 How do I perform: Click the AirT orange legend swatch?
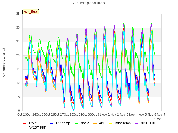pyautogui.click(x=95, y=124)
